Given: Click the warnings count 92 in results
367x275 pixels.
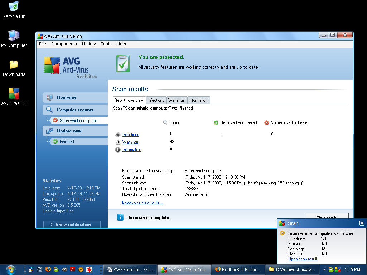Looking at the screenshot, I should tap(172, 141).
